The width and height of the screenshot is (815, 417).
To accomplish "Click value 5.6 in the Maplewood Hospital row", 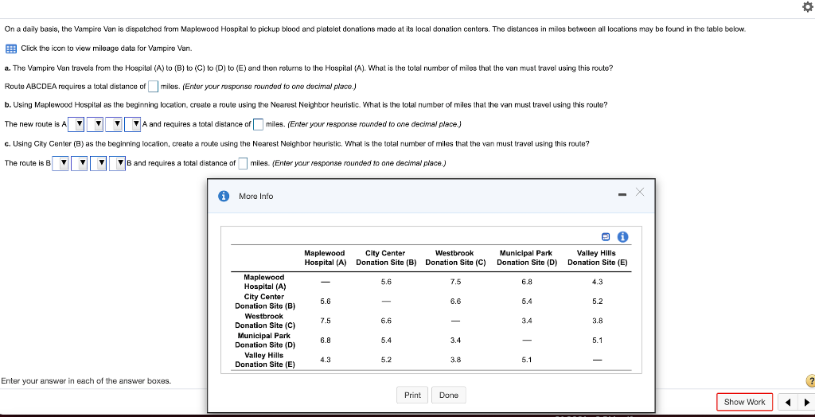I will tap(386, 282).
